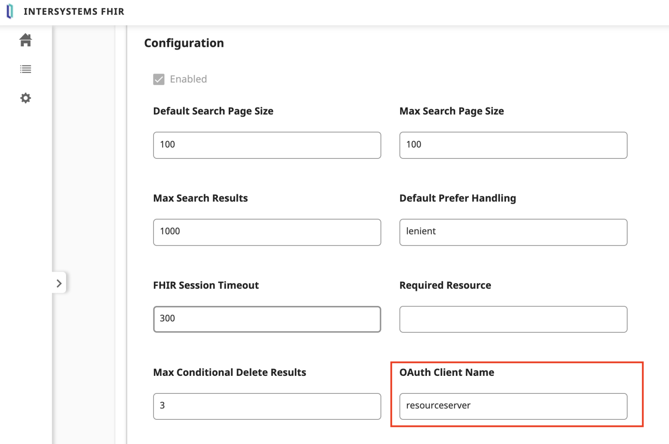Click the Configuration heading
The width and height of the screenshot is (669, 444).
[184, 43]
